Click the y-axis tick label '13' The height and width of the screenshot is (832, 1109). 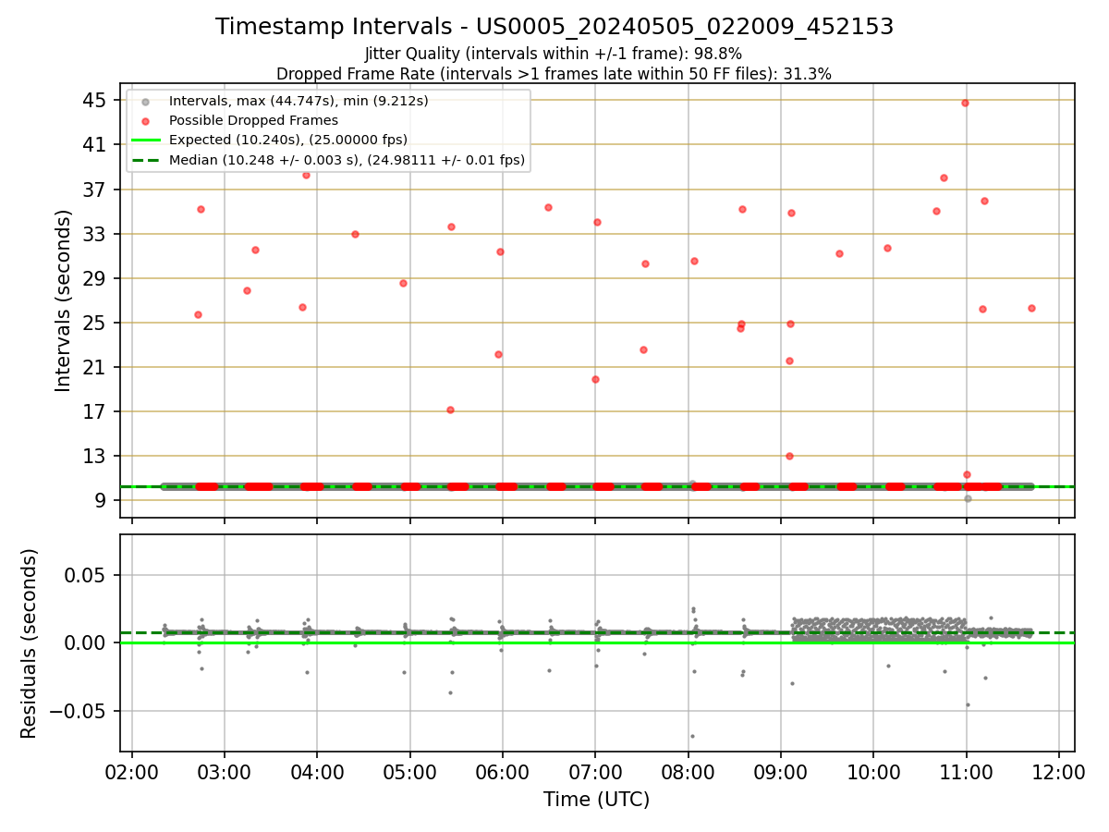click(x=95, y=456)
